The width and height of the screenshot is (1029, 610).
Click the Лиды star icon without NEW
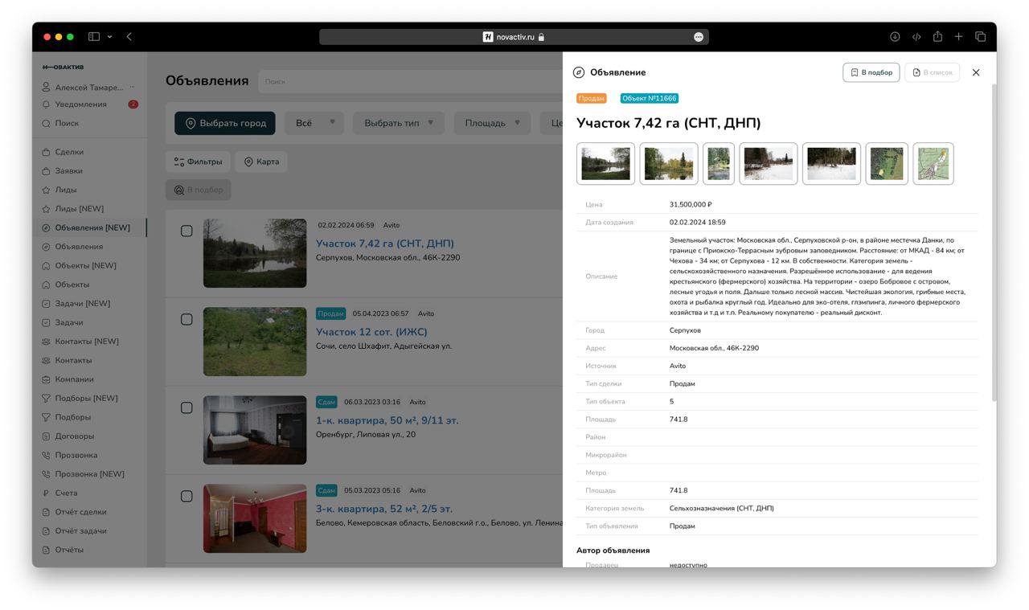46,190
